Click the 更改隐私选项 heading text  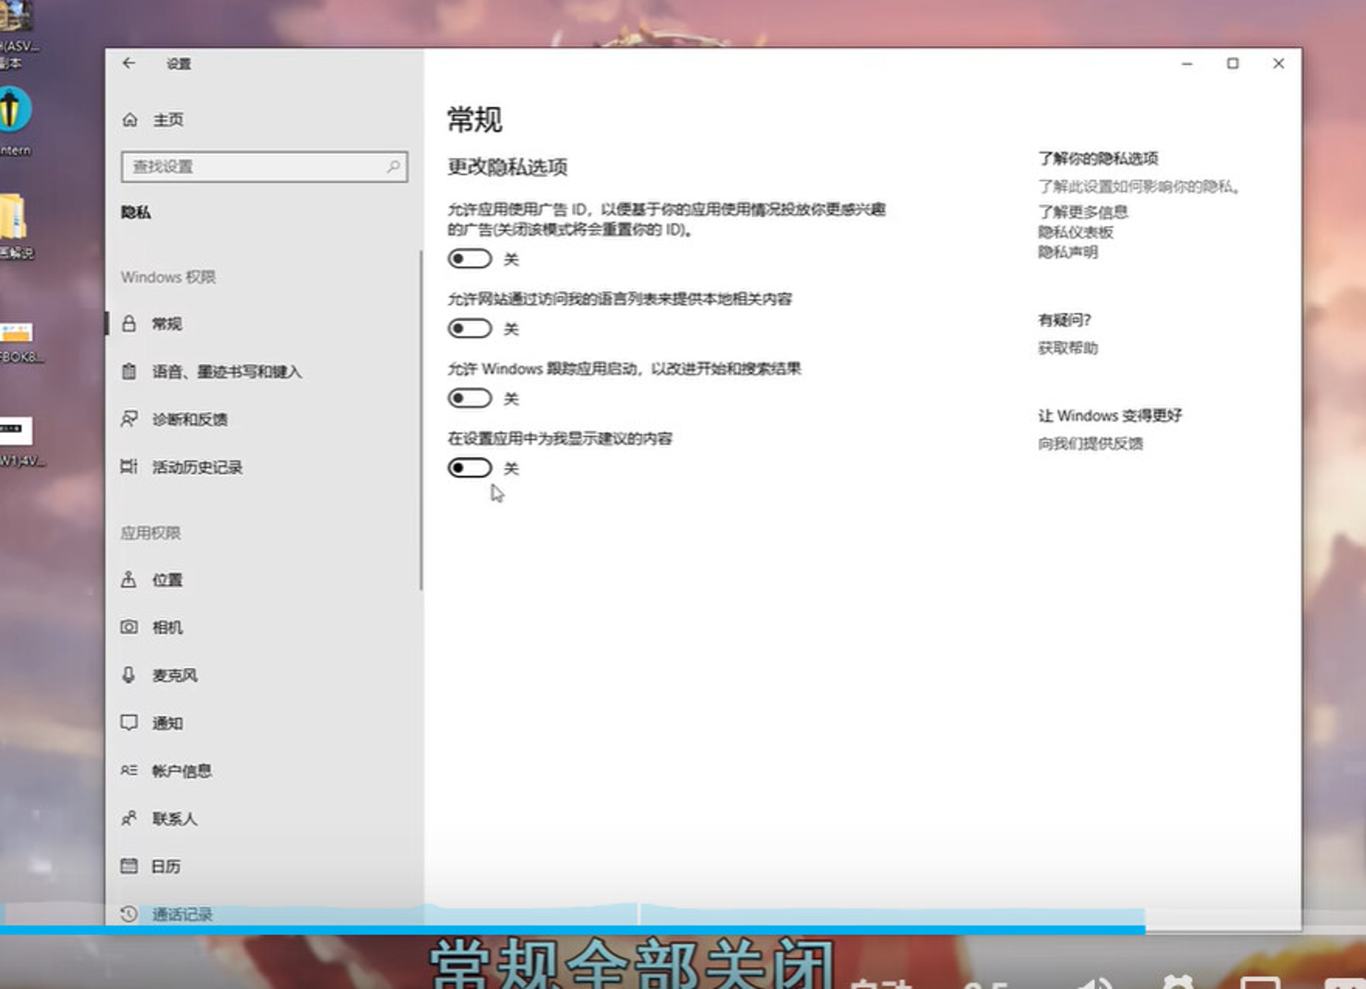507,167
